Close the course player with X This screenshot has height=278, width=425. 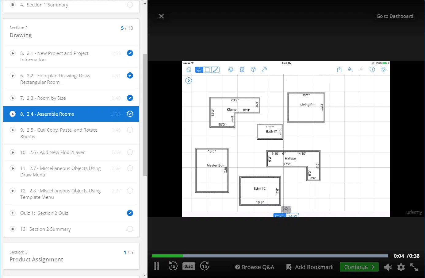click(161, 16)
